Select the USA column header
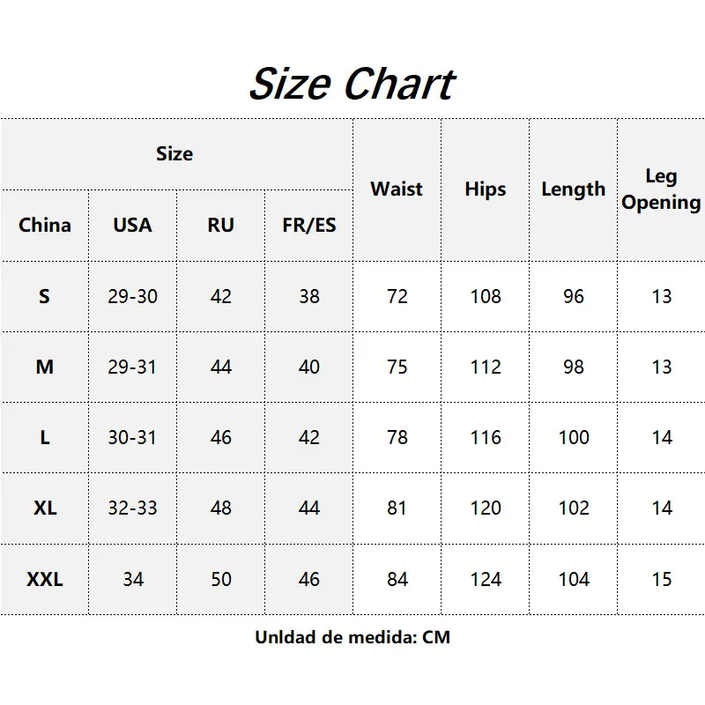The width and height of the screenshot is (705, 705). click(132, 225)
